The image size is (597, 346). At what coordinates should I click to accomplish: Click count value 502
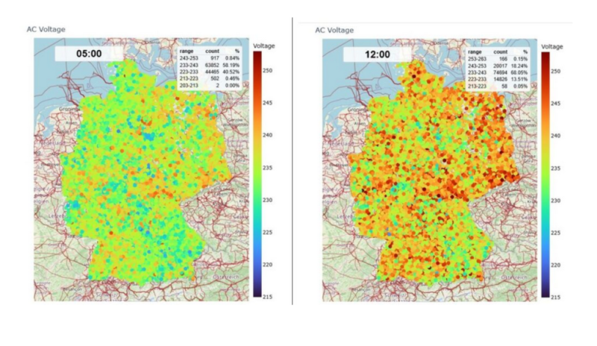pyautogui.click(x=215, y=78)
